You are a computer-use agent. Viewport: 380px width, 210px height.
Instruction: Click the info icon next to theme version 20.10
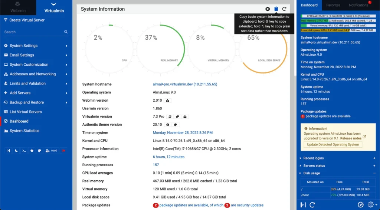pyautogui.click(x=167, y=125)
